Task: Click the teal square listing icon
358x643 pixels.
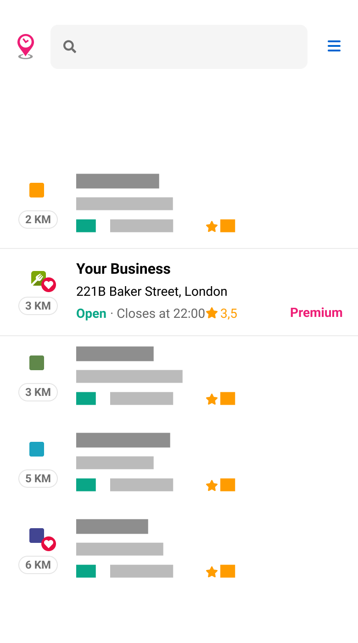Action: pos(37,449)
